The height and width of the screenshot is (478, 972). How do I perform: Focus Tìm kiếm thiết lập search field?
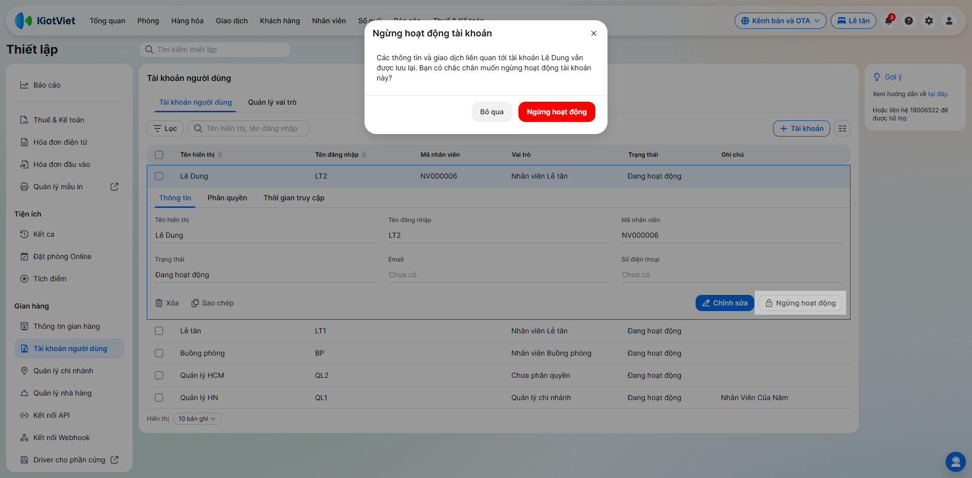tap(215, 50)
